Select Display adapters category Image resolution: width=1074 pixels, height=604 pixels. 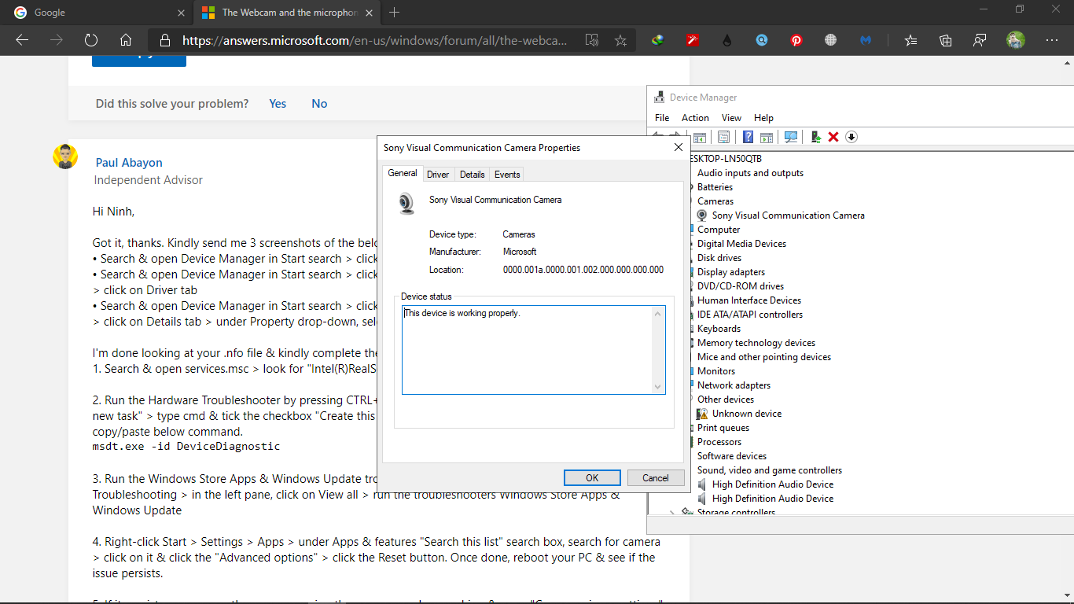coord(731,272)
